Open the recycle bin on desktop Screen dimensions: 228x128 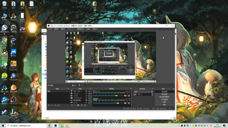4,5
